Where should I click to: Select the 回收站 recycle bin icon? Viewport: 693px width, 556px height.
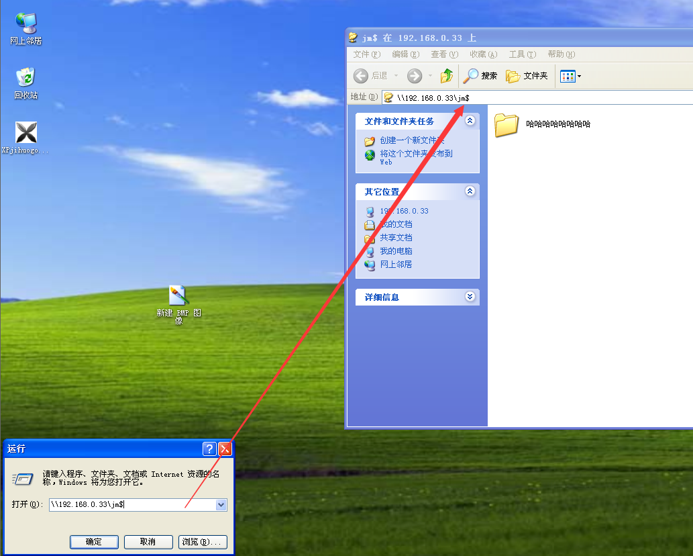[x=25, y=83]
